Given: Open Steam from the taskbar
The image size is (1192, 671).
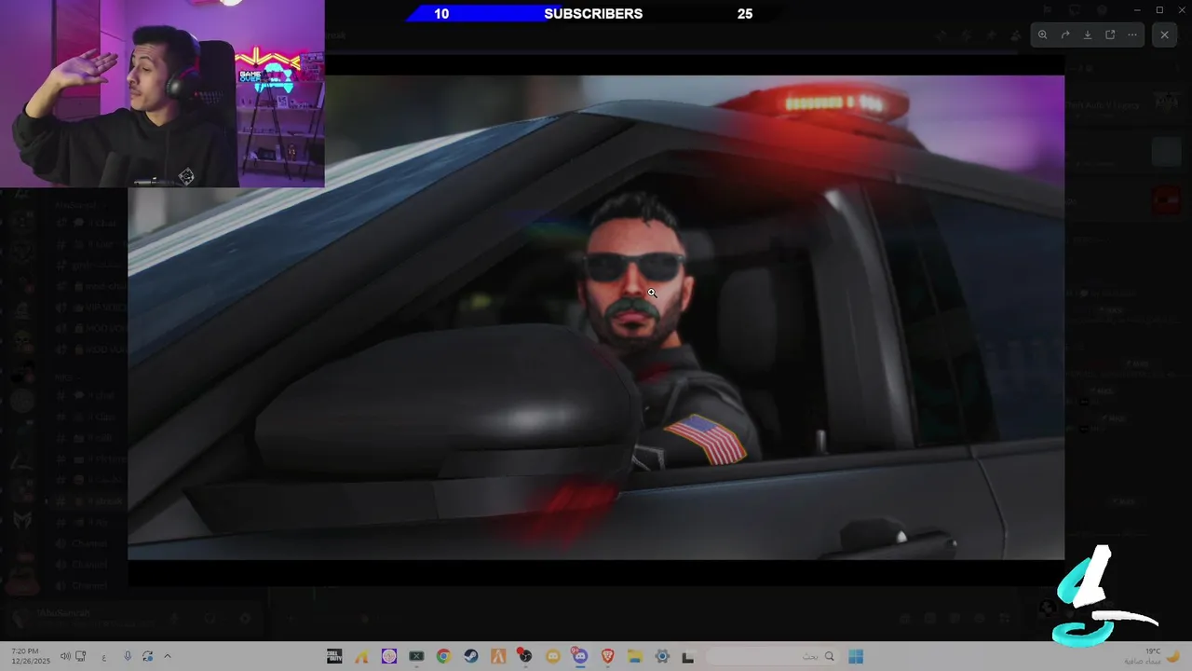Looking at the screenshot, I should (471, 656).
